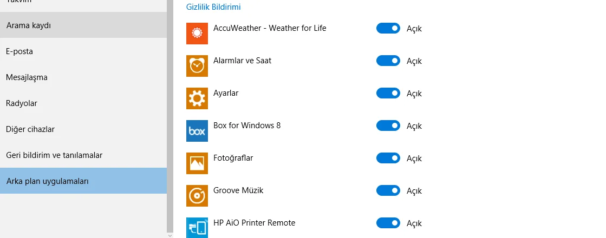
Task: Turn off AccuWeather background toggle
Action: 388,28
